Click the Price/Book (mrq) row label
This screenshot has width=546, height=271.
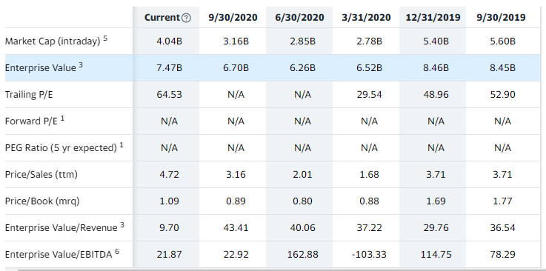pyautogui.click(x=42, y=201)
